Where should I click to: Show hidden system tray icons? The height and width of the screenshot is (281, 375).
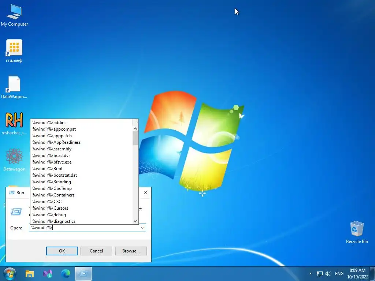pos(311,274)
